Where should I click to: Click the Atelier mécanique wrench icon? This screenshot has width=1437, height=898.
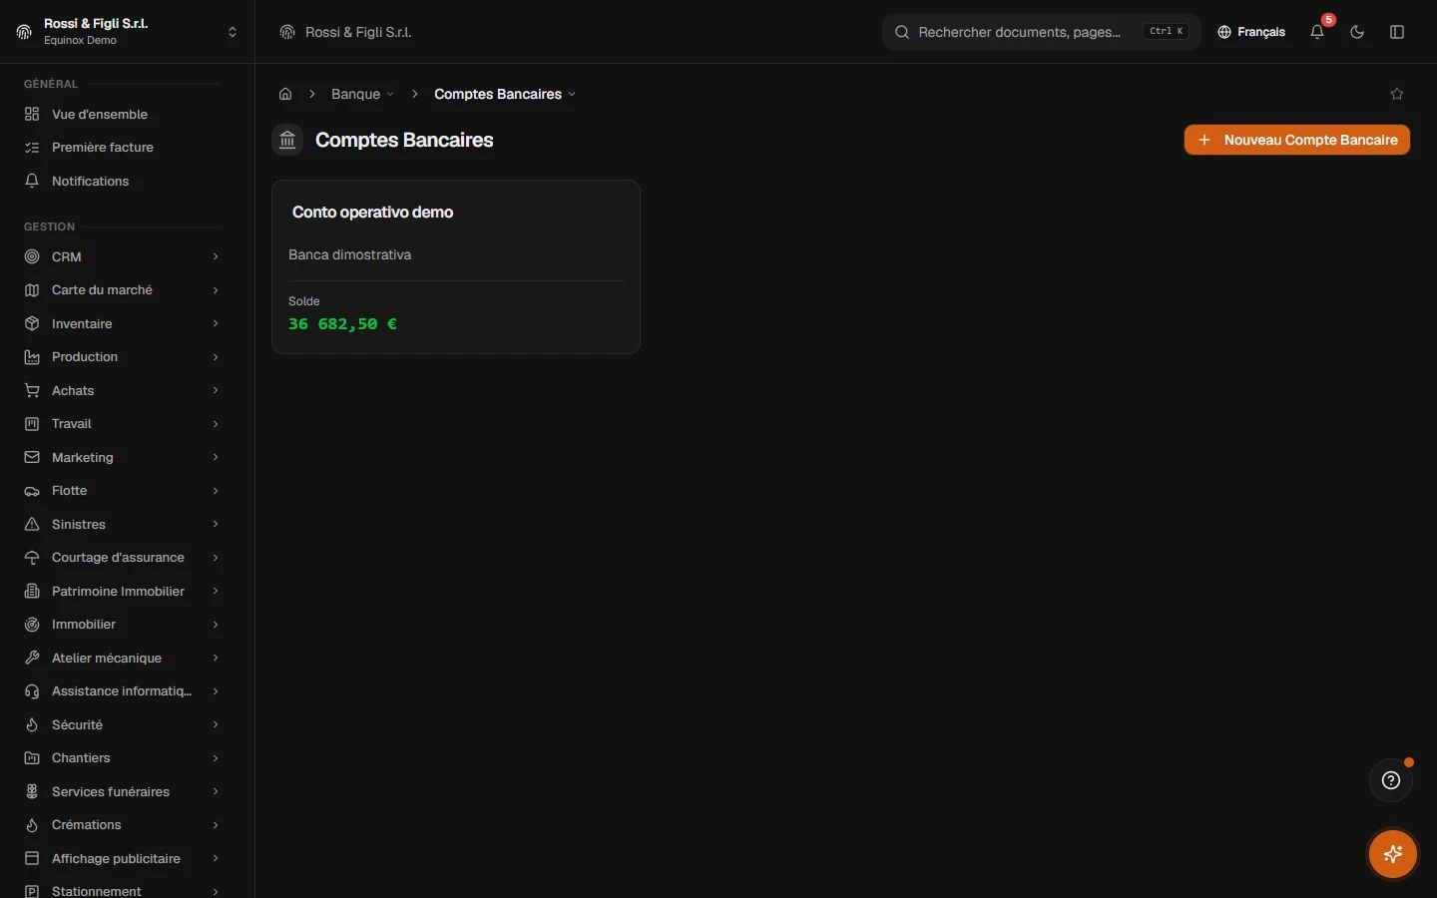click(x=32, y=658)
